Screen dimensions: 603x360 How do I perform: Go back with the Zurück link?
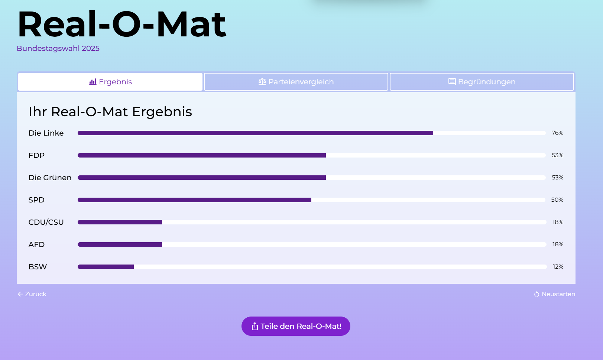32,294
